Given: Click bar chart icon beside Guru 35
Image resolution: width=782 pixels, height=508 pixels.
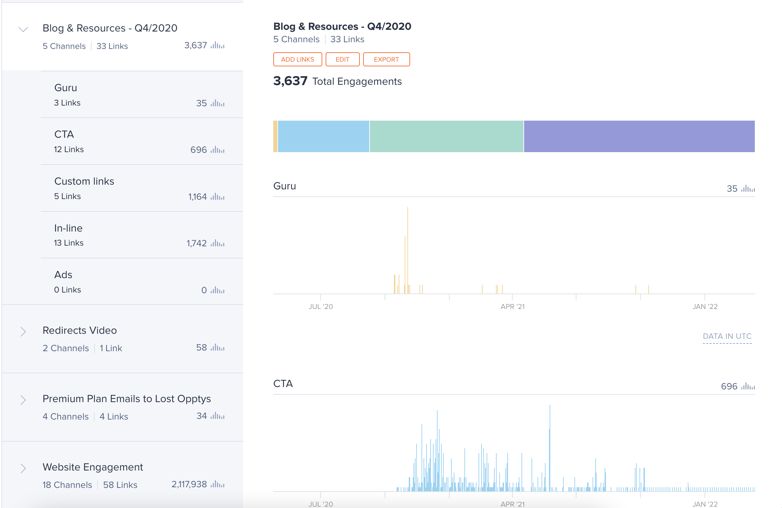Looking at the screenshot, I should 217,103.
